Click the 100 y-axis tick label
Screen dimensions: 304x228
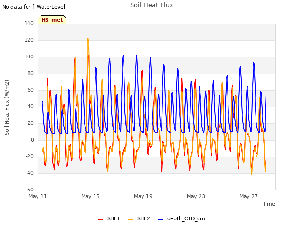pos(29,57)
